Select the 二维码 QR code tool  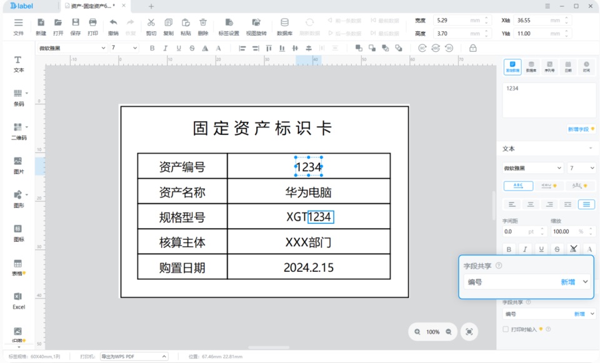[x=18, y=132]
